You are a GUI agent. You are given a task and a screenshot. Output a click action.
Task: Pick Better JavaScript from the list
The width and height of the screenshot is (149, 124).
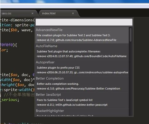[x=82, y=100]
